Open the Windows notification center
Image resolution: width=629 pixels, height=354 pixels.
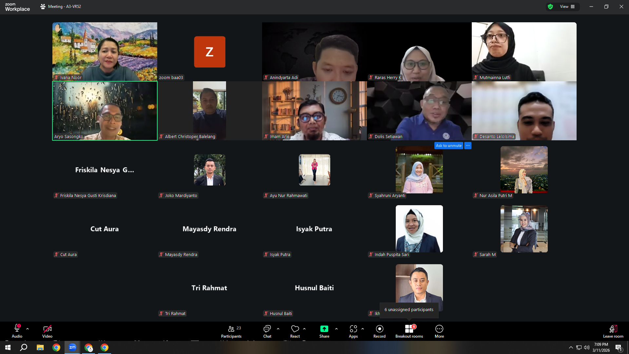(619, 347)
